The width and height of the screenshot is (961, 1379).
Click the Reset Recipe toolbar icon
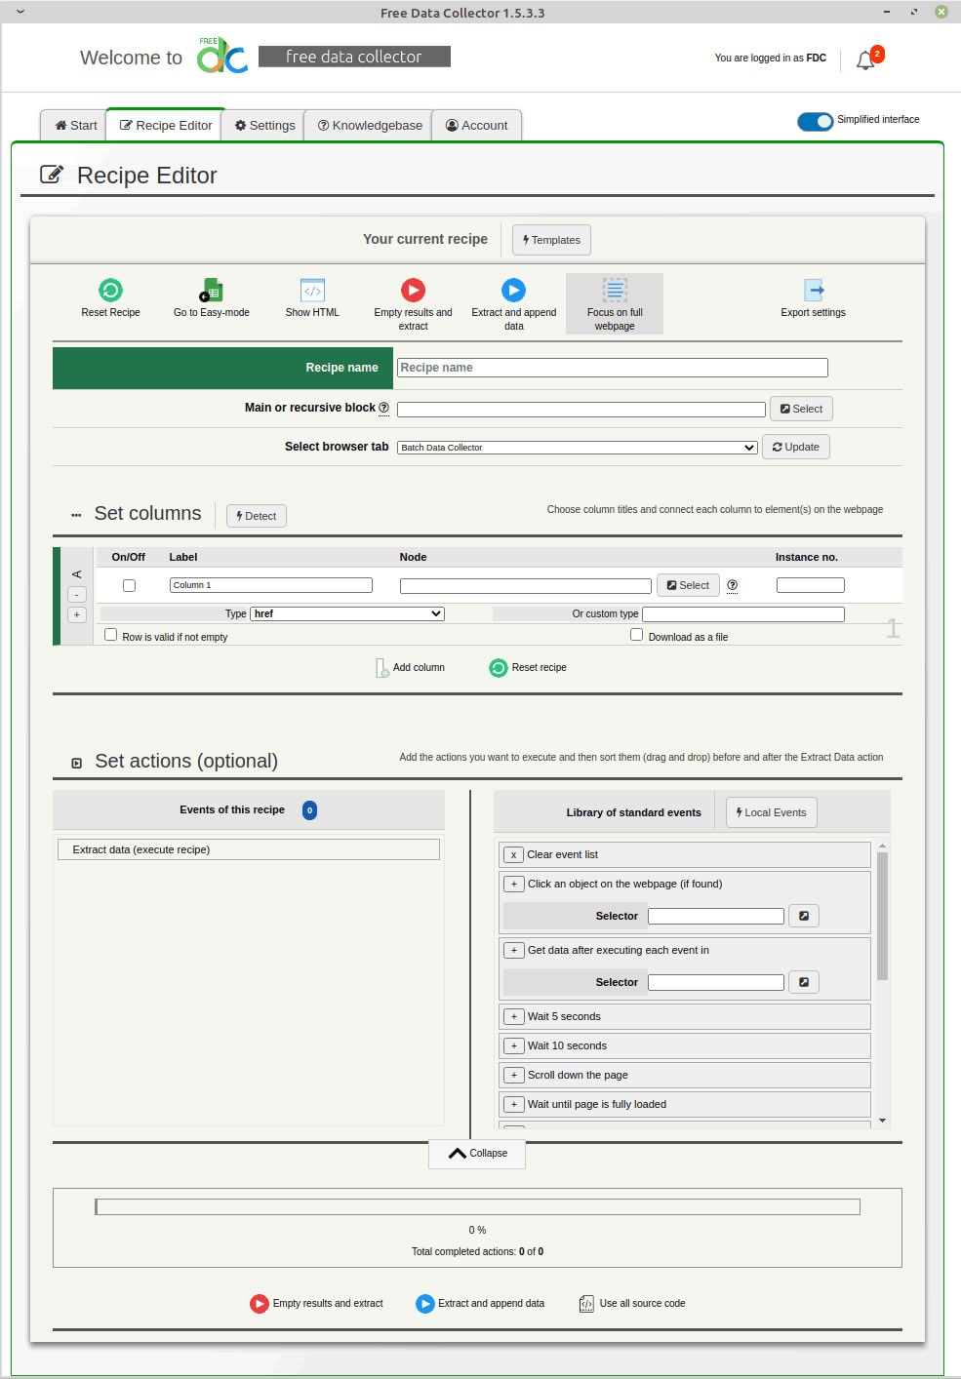[110, 291]
